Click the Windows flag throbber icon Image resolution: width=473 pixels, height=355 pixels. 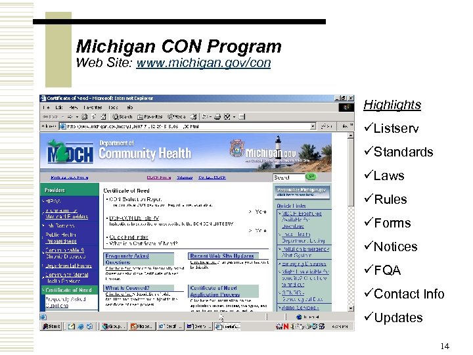tap(346, 107)
